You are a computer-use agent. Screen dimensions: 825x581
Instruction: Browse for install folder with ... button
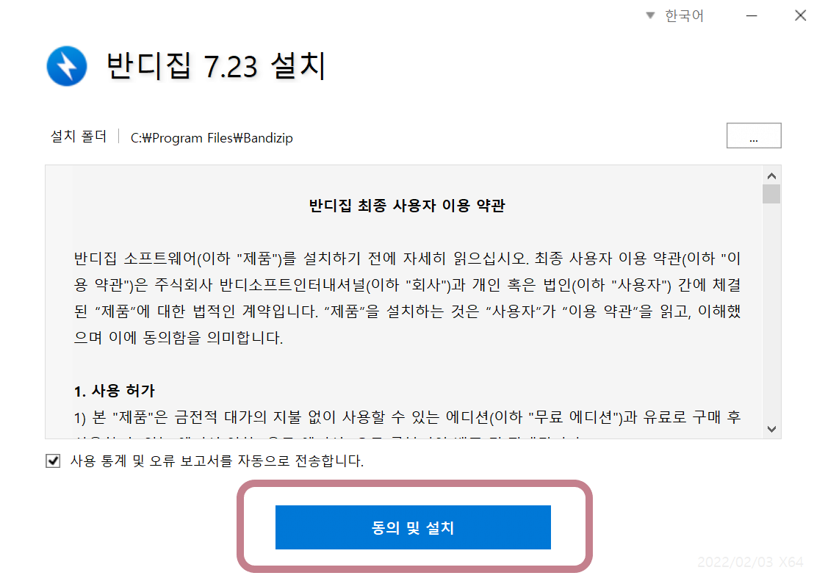pos(754,136)
